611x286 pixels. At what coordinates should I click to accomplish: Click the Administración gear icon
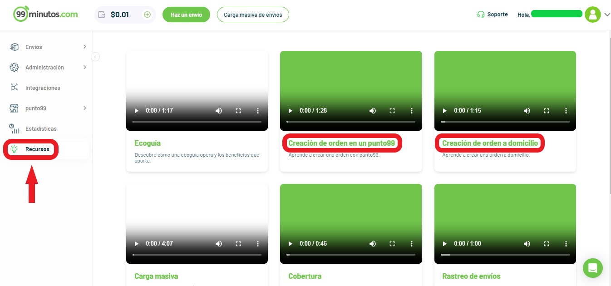pos(15,67)
